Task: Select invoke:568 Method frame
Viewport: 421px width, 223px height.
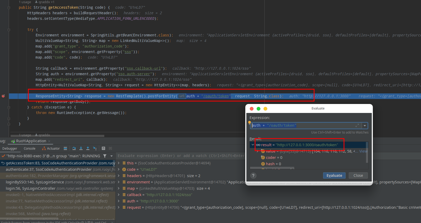Action: pos(58,214)
